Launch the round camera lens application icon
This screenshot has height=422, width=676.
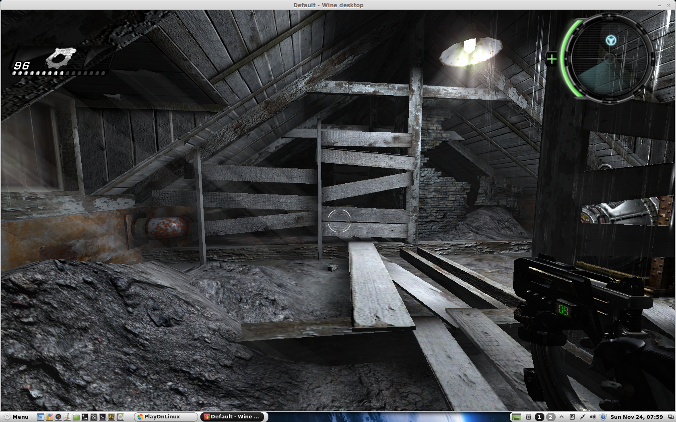click(58, 417)
